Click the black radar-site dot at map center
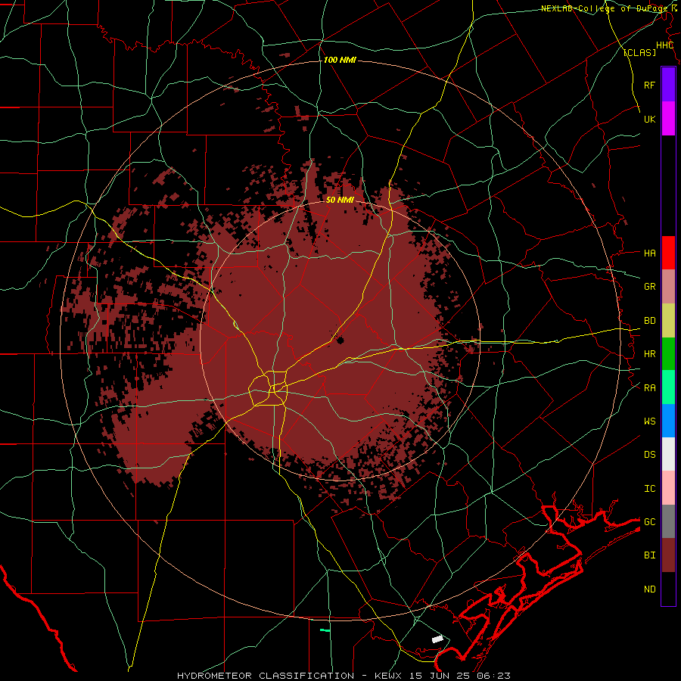Viewport: 681px width, 681px height. point(340,340)
